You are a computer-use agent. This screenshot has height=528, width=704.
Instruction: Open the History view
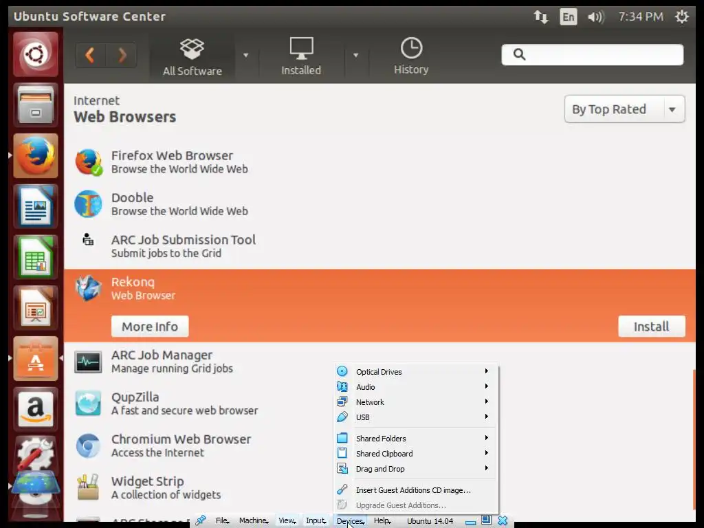pyautogui.click(x=411, y=56)
